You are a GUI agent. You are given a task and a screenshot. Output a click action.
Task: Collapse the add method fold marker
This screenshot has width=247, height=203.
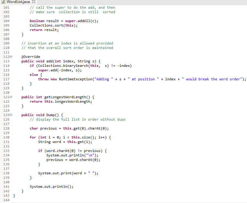[11, 56]
